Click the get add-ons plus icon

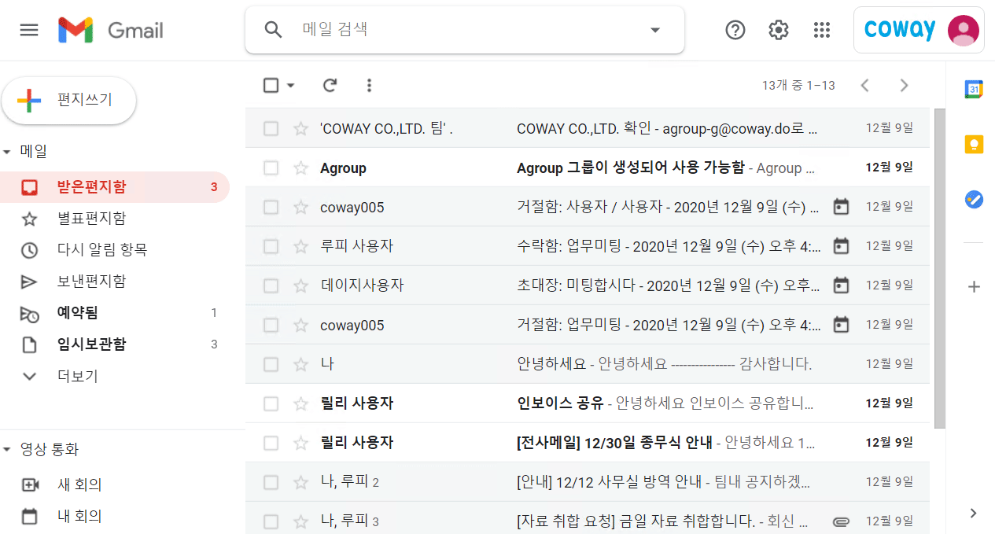point(974,287)
